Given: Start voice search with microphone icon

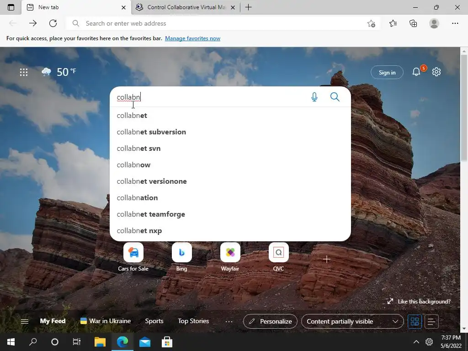Looking at the screenshot, I should [314, 97].
